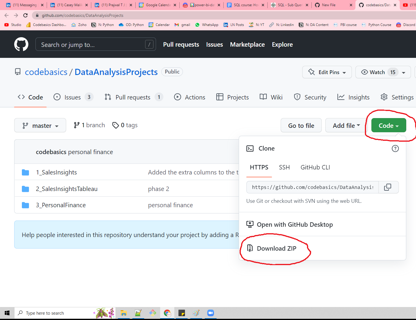Open Marketplace in top navigation
This screenshot has width=416, height=320.
click(x=247, y=45)
